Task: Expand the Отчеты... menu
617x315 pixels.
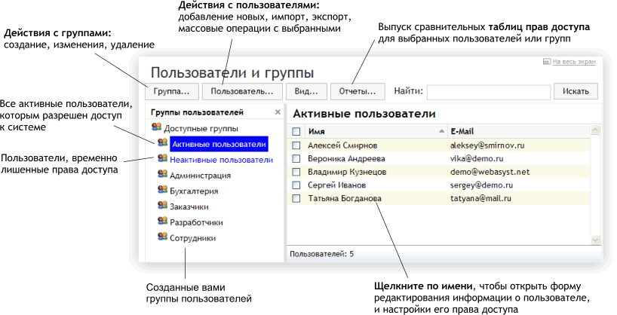Action: 358,91
